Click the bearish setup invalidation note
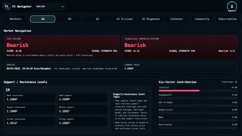Screen dimensions: 242x136 click(x=50, y=55)
